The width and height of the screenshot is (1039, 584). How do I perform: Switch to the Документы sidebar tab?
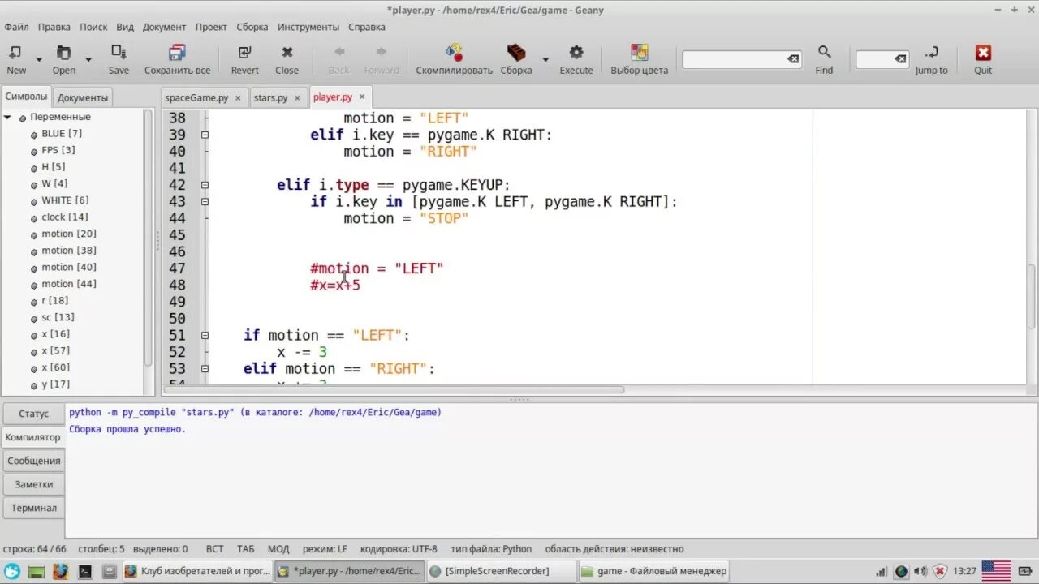pyautogui.click(x=83, y=97)
